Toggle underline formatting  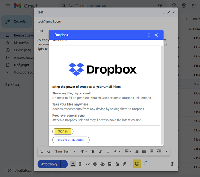(108, 151)
